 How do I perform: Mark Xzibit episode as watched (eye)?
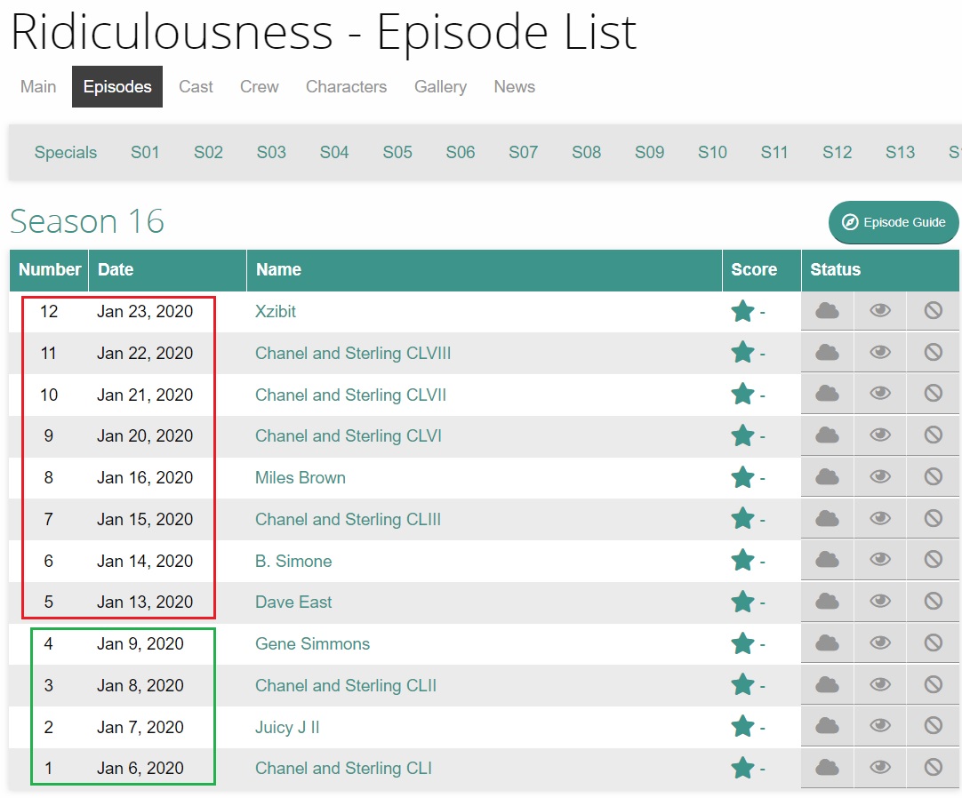coord(880,310)
